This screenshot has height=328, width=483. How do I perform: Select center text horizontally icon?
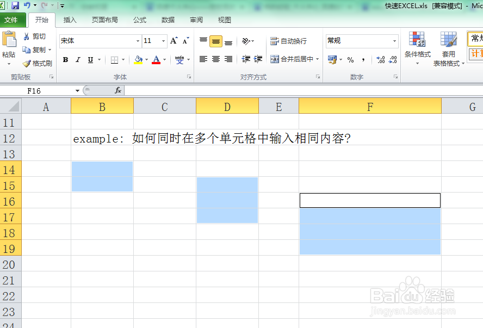215,59
